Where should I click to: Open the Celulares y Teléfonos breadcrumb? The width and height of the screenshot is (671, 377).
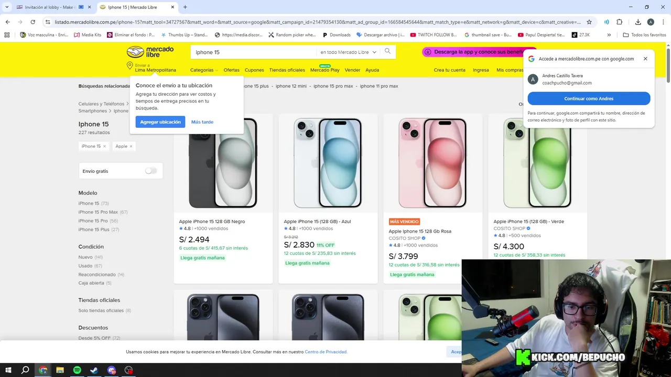pyautogui.click(x=101, y=104)
